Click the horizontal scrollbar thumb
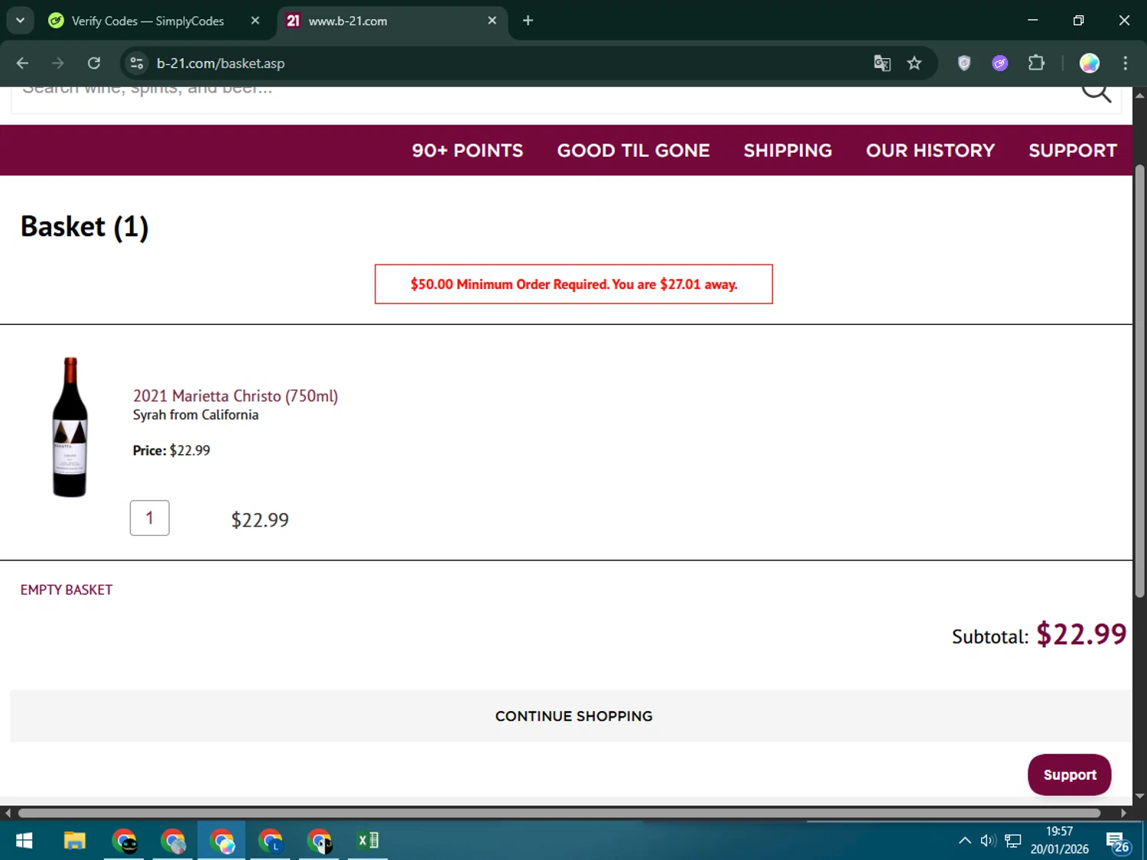 click(x=559, y=813)
